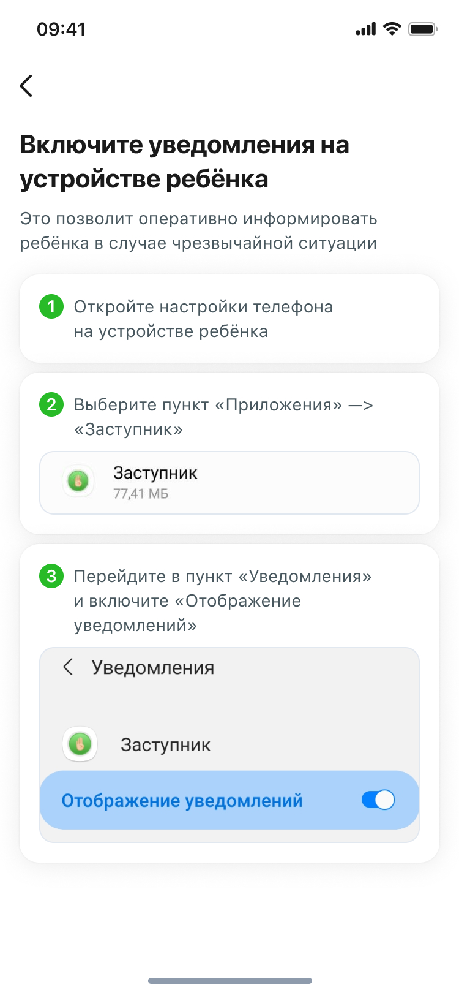Tap Заступник app icon next to 77,41 МБ
This screenshot has height=995, width=459.
(x=78, y=482)
